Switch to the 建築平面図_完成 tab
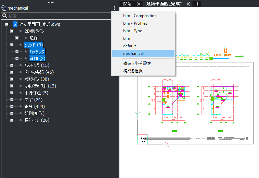The image size is (259, 178). click(x=164, y=4)
